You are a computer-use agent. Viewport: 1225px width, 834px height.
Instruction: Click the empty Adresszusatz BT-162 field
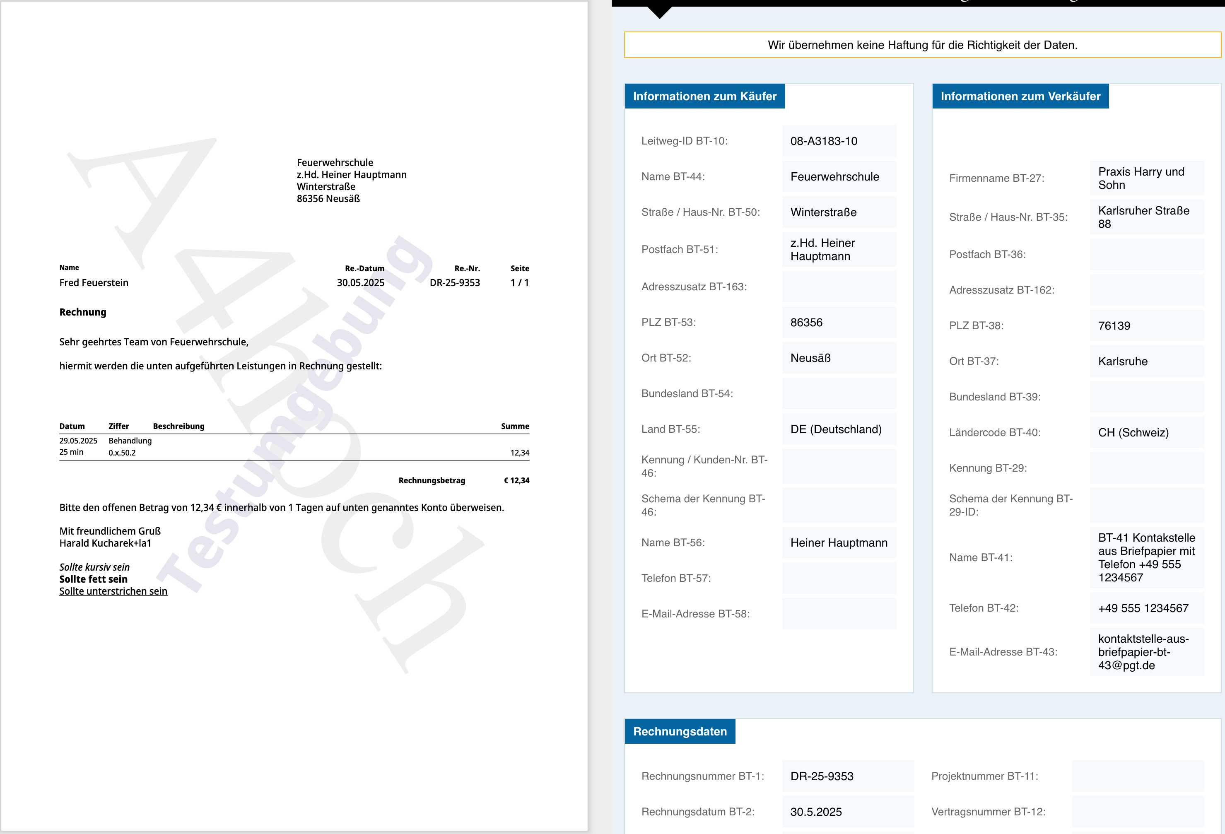pos(1146,290)
